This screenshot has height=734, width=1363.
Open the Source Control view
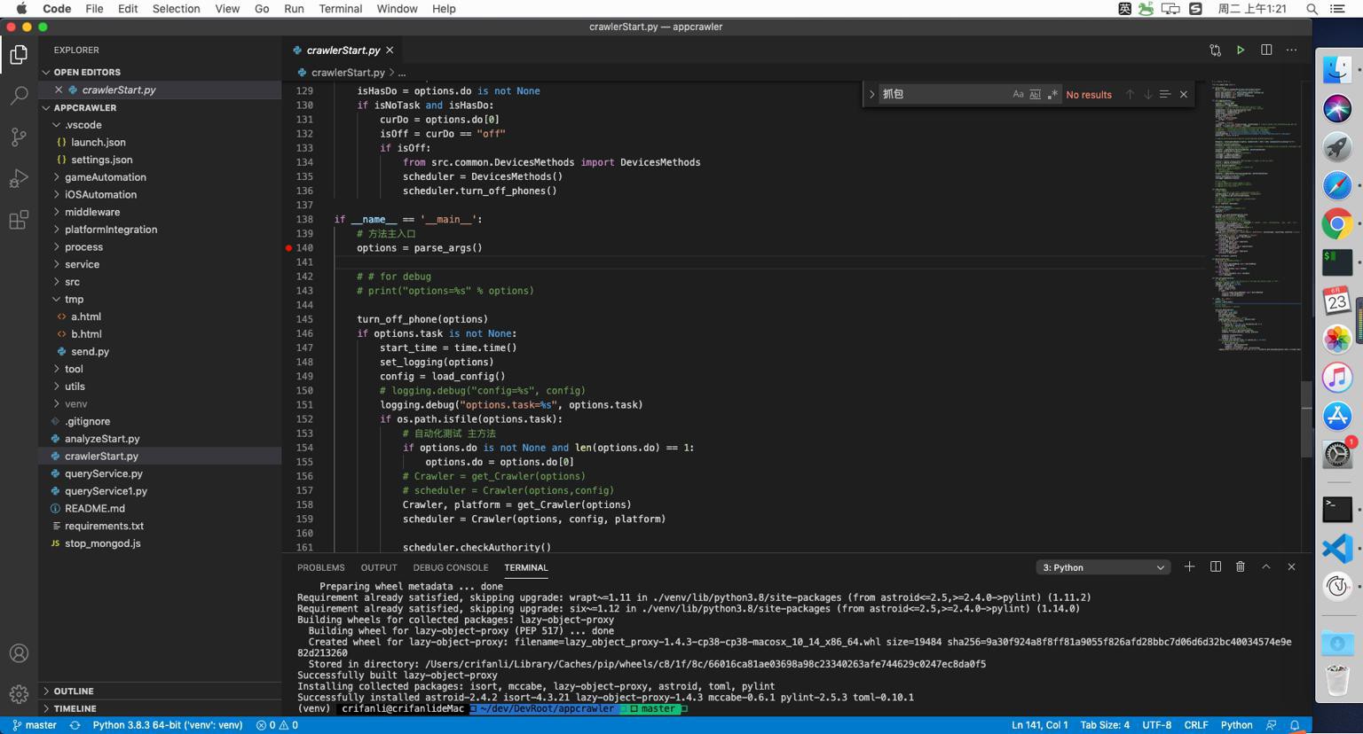(19, 137)
